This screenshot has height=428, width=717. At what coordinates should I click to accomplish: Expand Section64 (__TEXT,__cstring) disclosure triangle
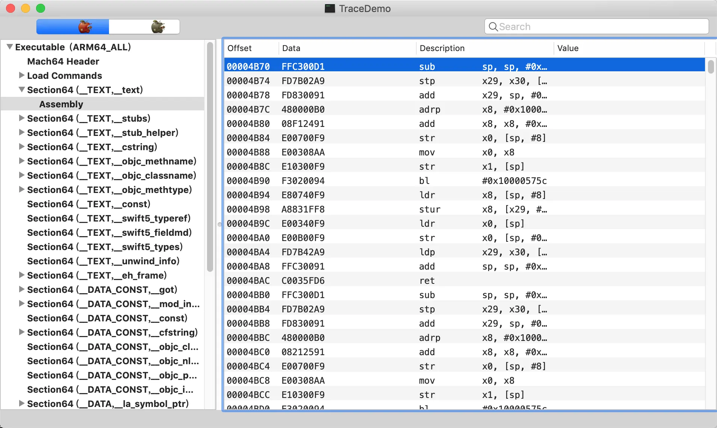(22, 146)
